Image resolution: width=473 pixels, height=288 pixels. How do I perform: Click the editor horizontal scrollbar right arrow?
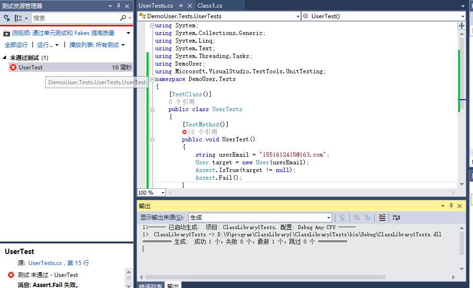click(453, 193)
